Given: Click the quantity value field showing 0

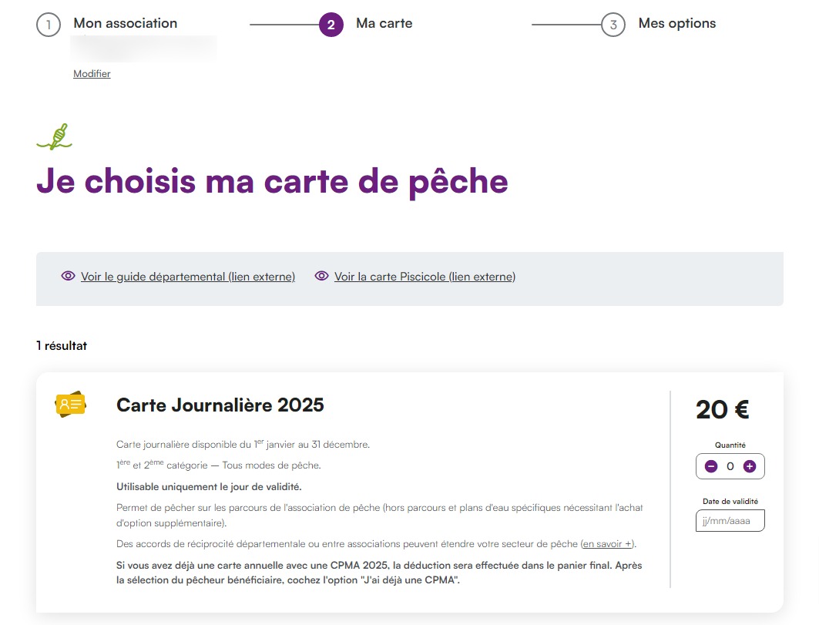Looking at the screenshot, I should pyautogui.click(x=730, y=466).
